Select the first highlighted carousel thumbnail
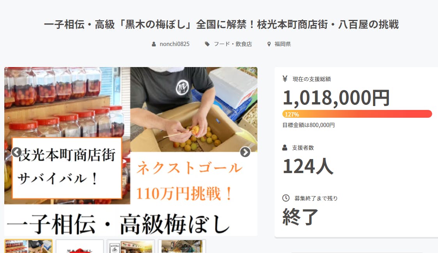Viewport: 438px width, 253px height. (x=28, y=246)
